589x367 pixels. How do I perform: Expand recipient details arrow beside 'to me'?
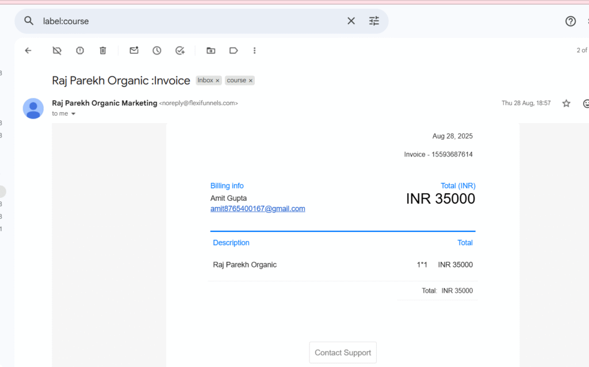click(x=74, y=114)
